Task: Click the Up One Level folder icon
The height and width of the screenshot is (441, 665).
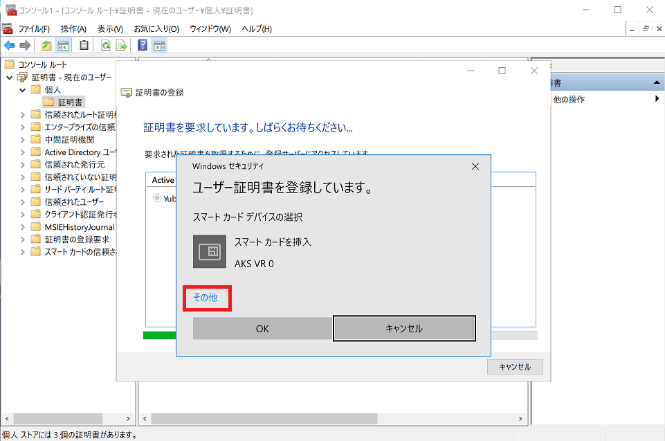Action: coord(46,46)
